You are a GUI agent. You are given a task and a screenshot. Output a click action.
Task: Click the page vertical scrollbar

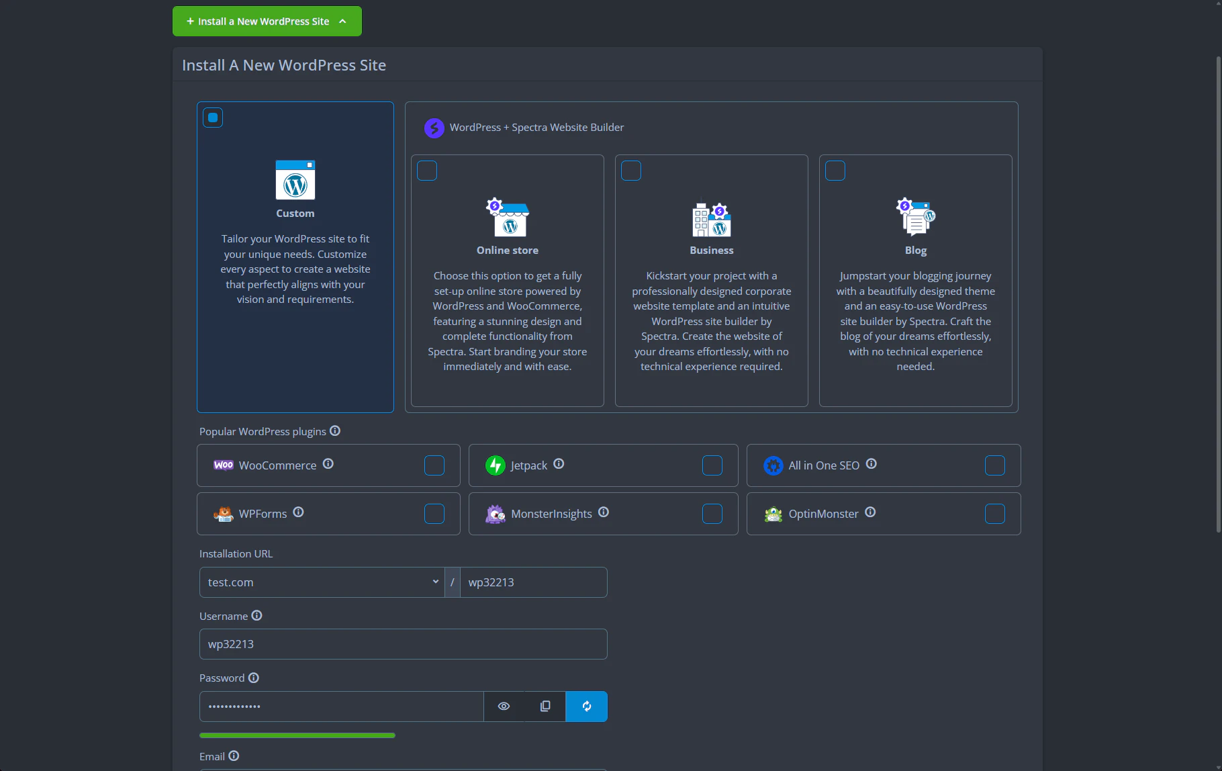(x=1218, y=296)
